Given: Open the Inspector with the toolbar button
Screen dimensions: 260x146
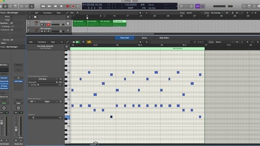Looking at the screenshot, I should [x=5, y=6].
